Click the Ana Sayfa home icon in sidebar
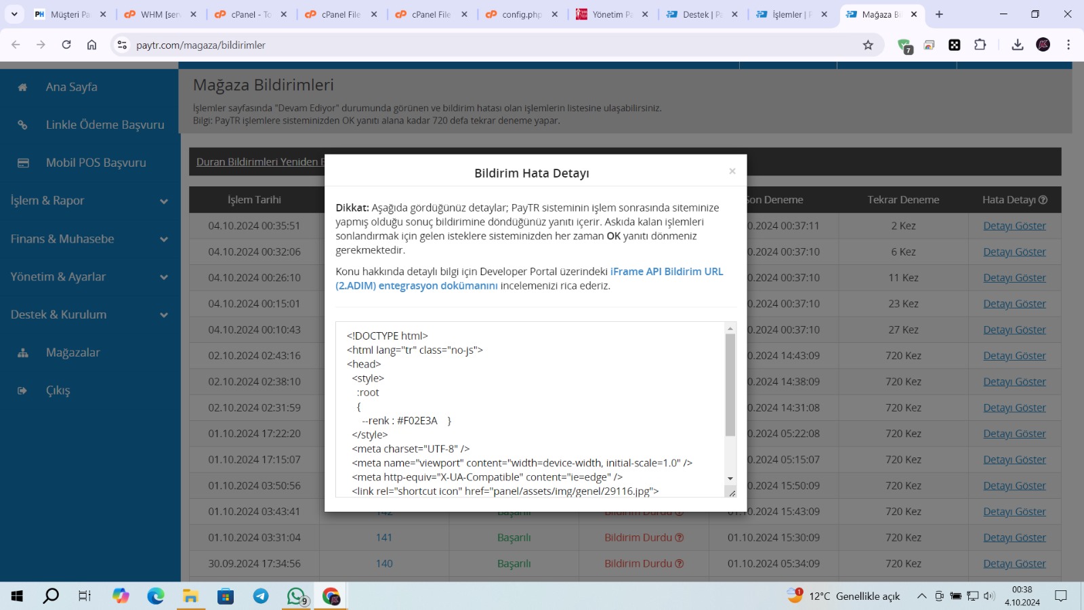Screen dimensions: 1084x610 (x=22, y=87)
